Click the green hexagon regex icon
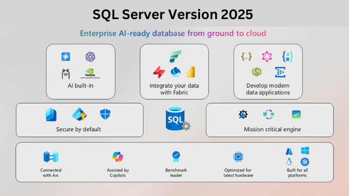The height and width of the screenshot is (196, 349). [257, 72]
